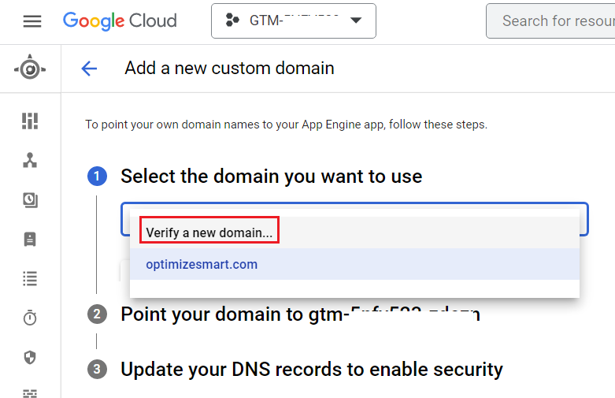The image size is (615, 398).
Task: Open the Task queues list sidebar icon
Action: (x=30, y=278)
